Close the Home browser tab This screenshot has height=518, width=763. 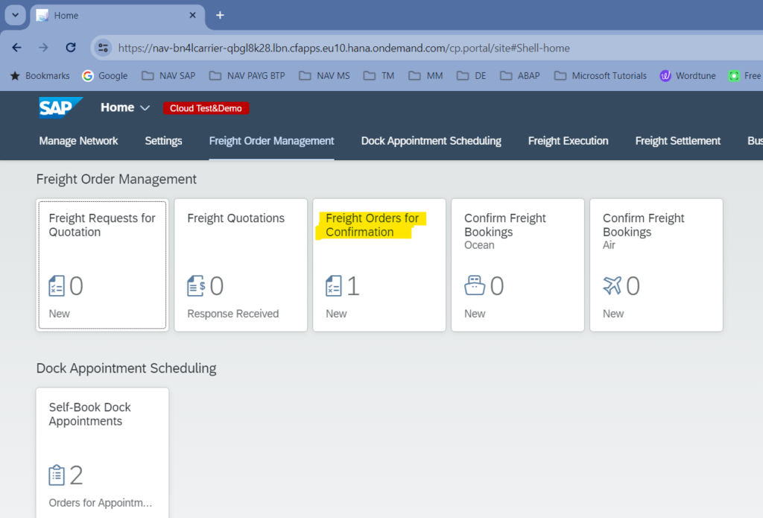click(x=191, y=15)
